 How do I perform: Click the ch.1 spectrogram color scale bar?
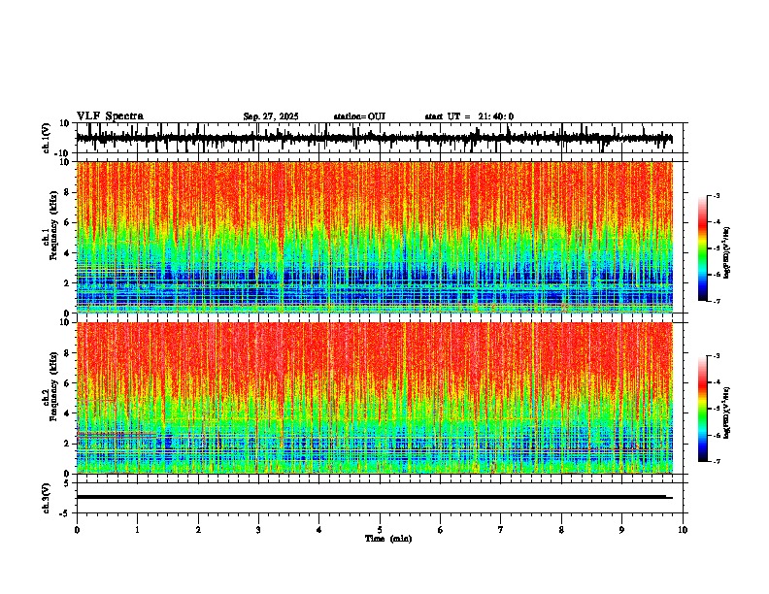tap(703, 248)
